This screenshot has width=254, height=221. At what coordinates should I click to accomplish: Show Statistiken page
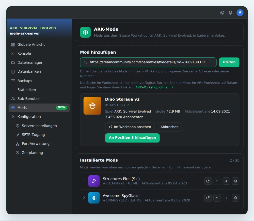39,90
